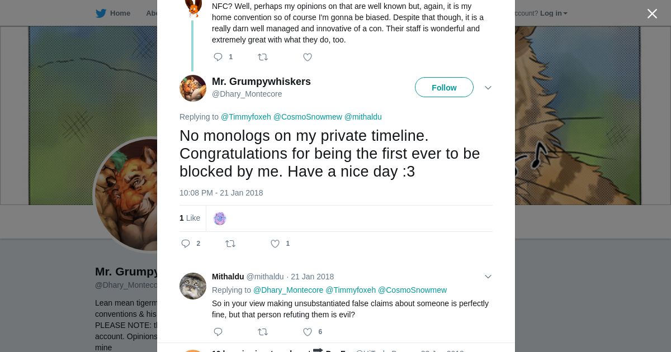Viewport: 671px width, 352px height.
Task: Open the @Timmyfoxeh mention link
Action: pos(246,117)
